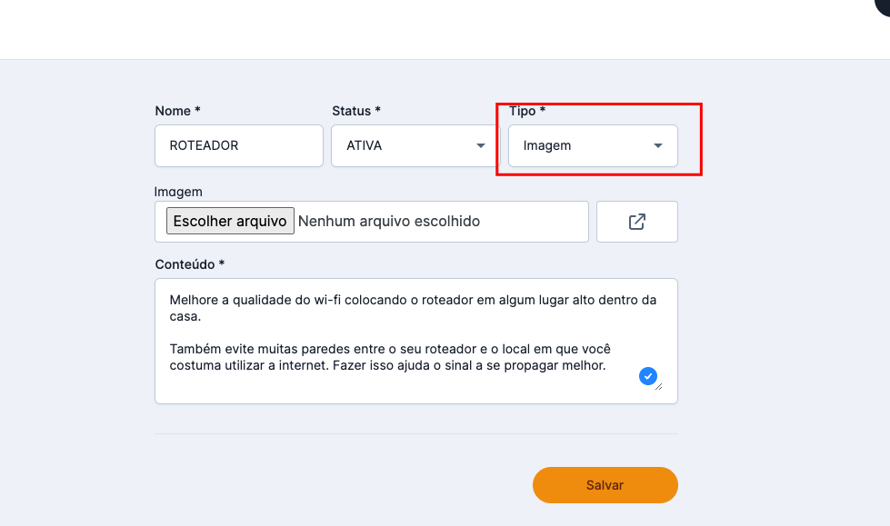The height and width of the screenshot is (526, 890).
Task: Click the 'Imagem' label above file chooser
Action: click(x=178, y=192)
